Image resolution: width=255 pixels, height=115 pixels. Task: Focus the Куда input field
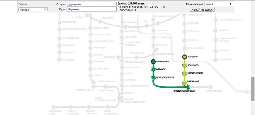[92, 9]
